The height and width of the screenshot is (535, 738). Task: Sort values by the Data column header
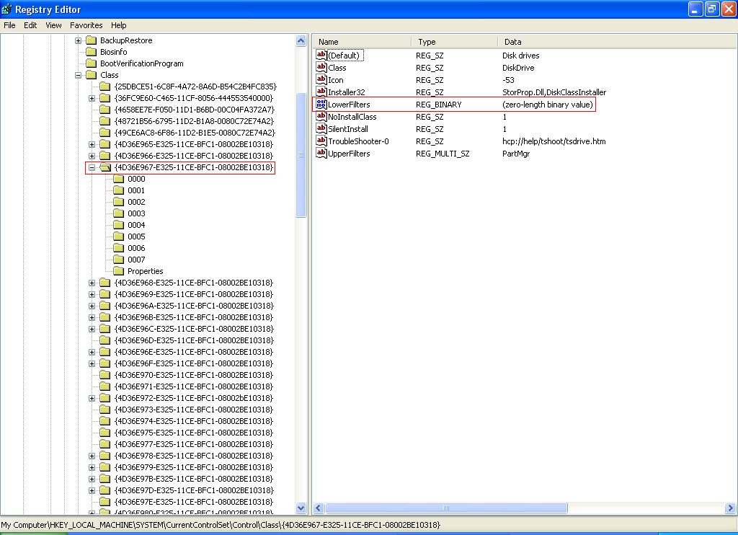tap(617, 41)
